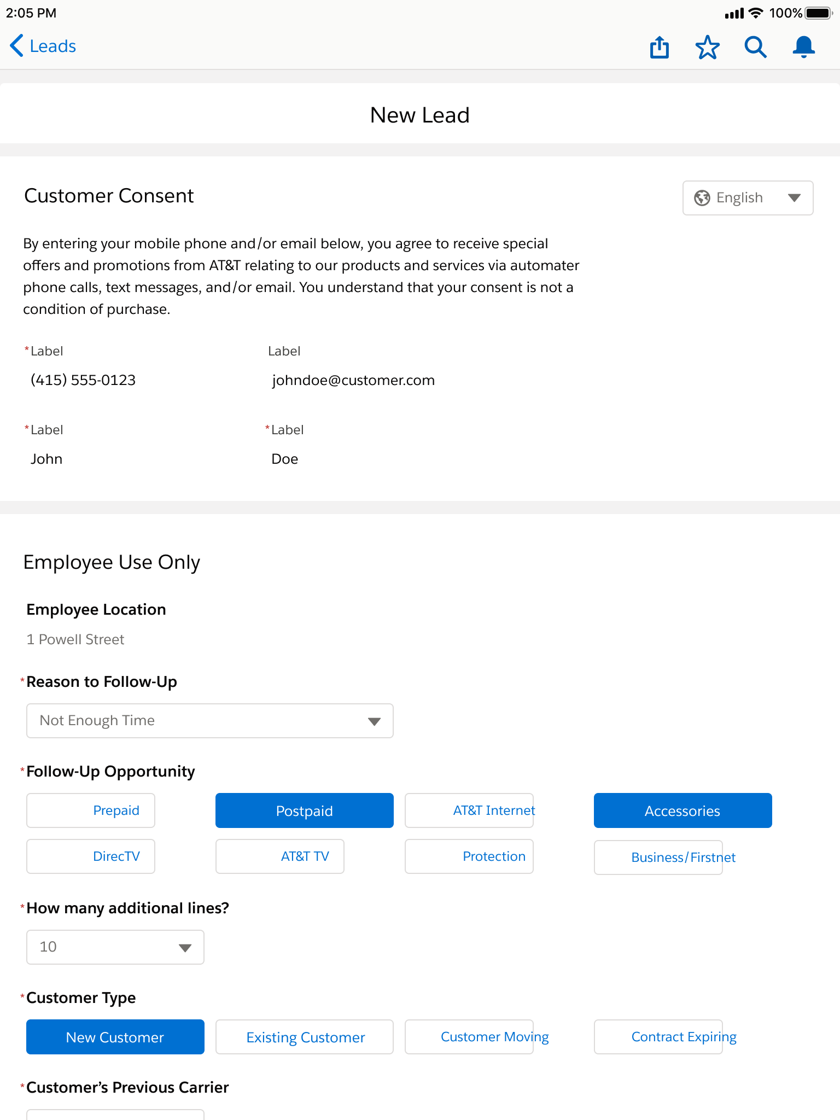The width and height of the screenshot is (840, 1120).
Task: Open the English language dropdown
Action: [748, 198]
